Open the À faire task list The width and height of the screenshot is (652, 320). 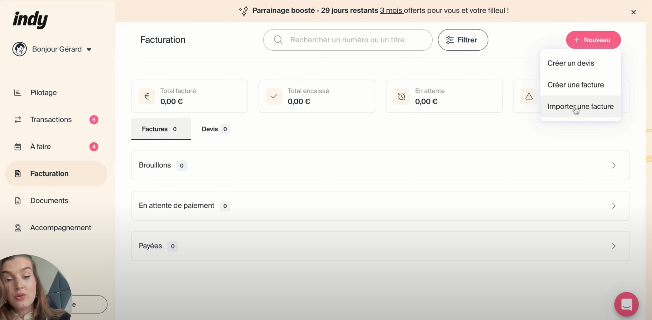tap(40, 147)
